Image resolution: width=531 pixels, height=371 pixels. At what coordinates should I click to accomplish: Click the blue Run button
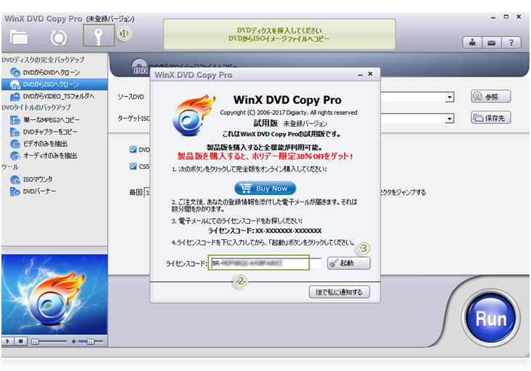(491, 318)
